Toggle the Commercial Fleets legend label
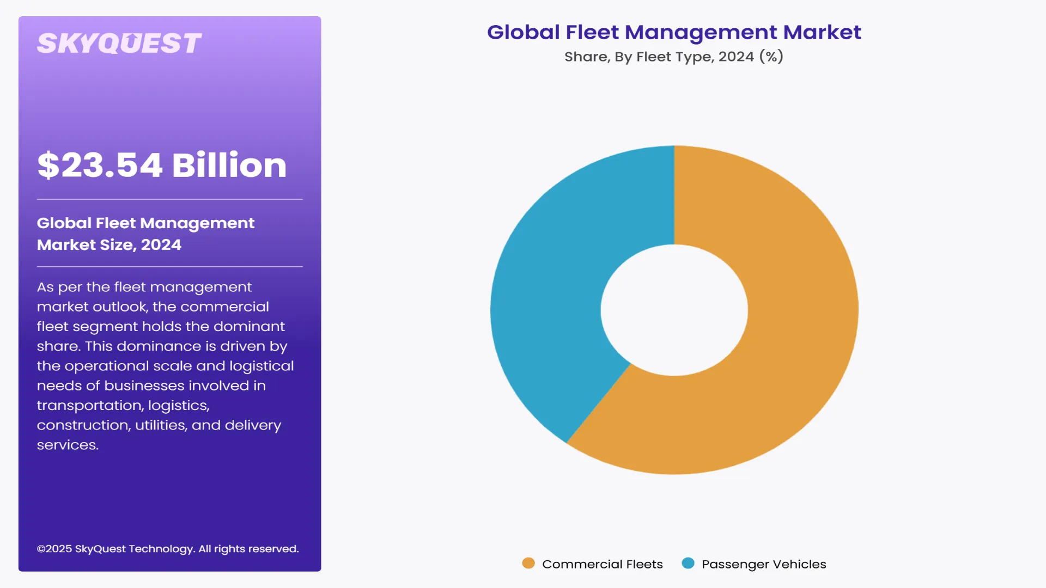The width and height of the screenshot is (1046, 588). (602, 564)
